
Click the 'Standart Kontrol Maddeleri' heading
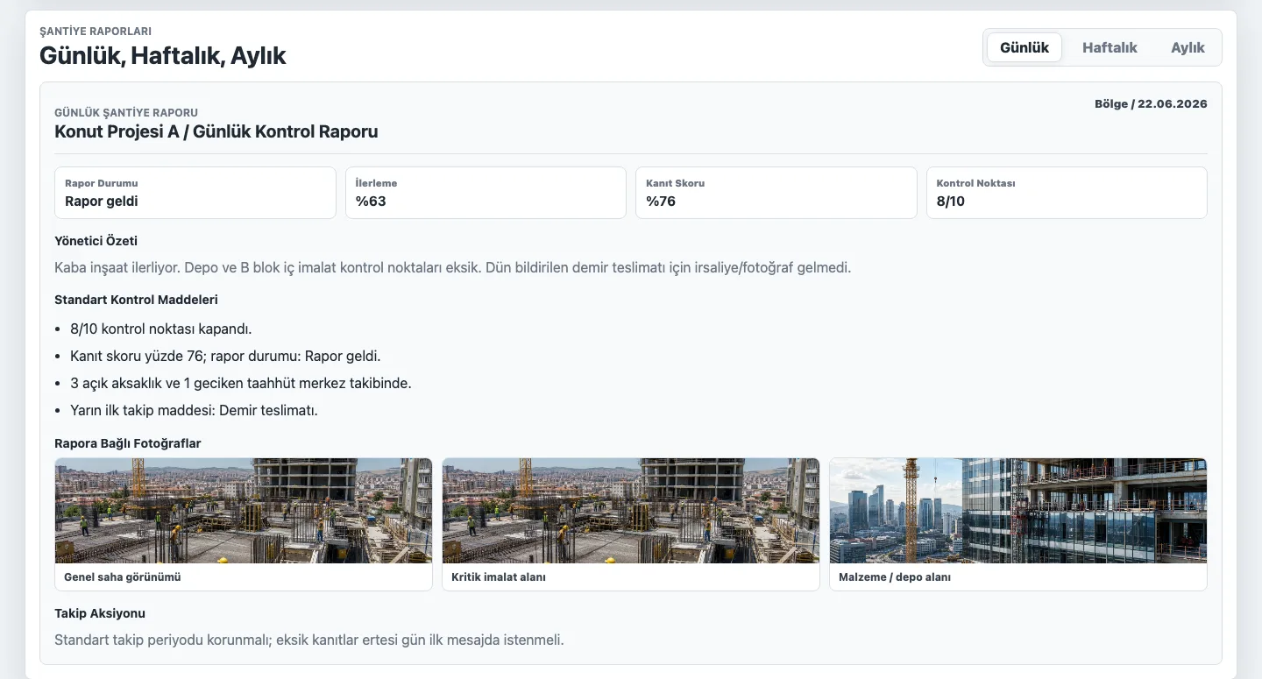pyautogui.click(x=136, y=300)
